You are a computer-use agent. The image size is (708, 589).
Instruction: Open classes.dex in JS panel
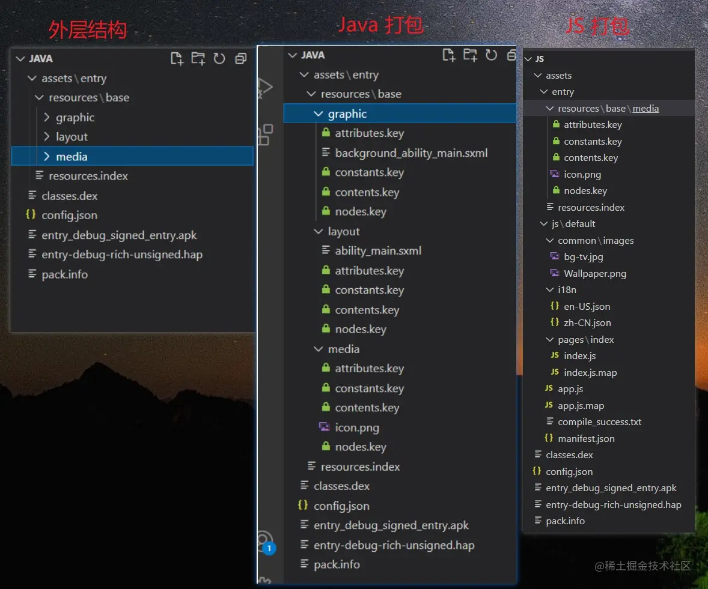[569, 455]
